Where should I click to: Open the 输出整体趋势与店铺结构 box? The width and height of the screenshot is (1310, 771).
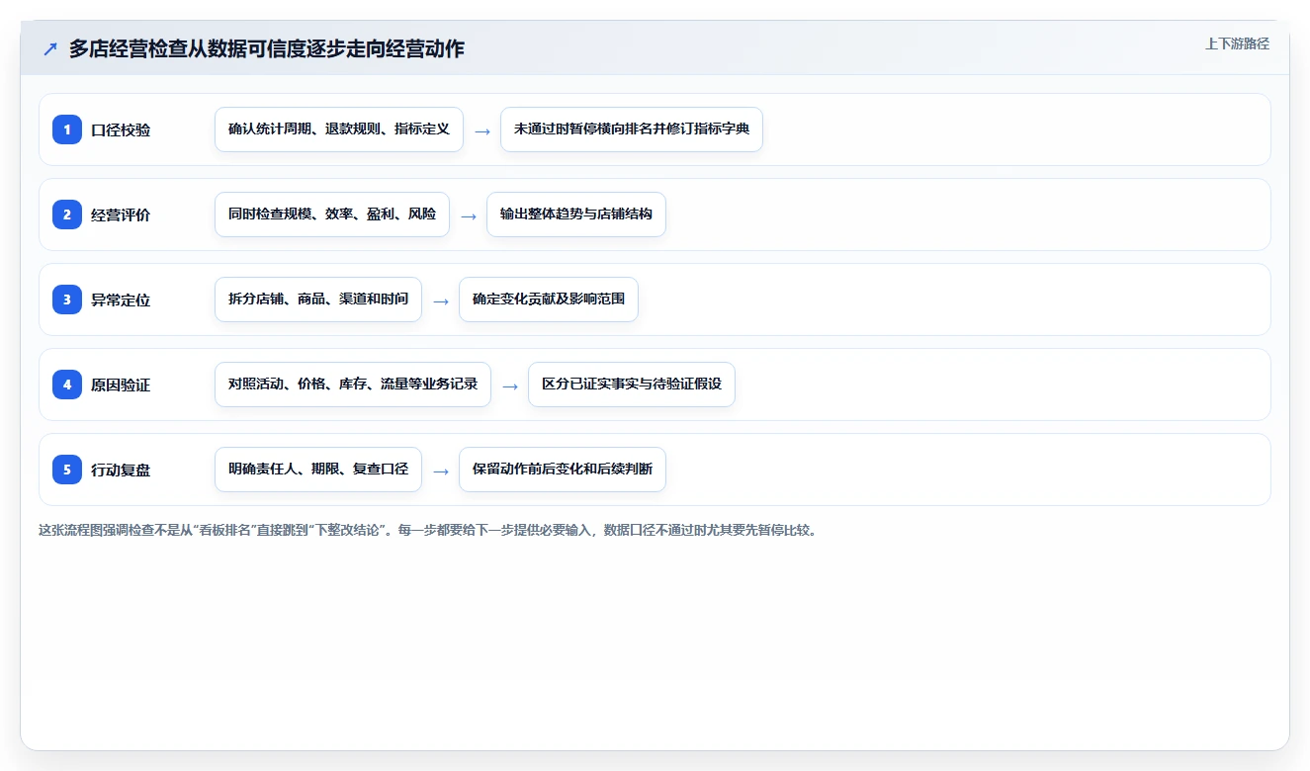pos(576,214)
